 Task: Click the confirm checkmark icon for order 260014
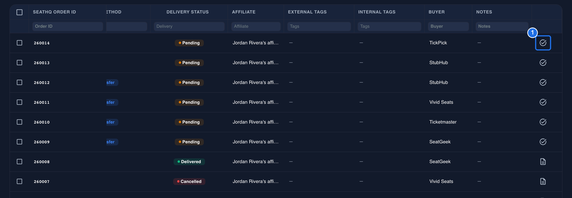pos(543,43)
